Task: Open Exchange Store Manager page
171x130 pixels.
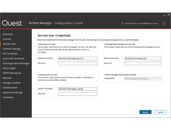Action: pos(16,63)
